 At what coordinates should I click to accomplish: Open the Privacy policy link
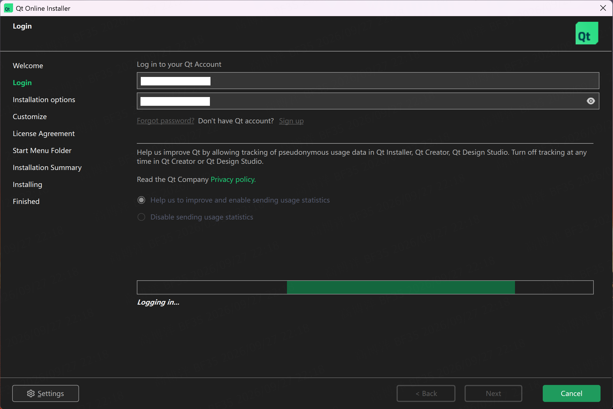pyautogui.click(x=233, y=179)
